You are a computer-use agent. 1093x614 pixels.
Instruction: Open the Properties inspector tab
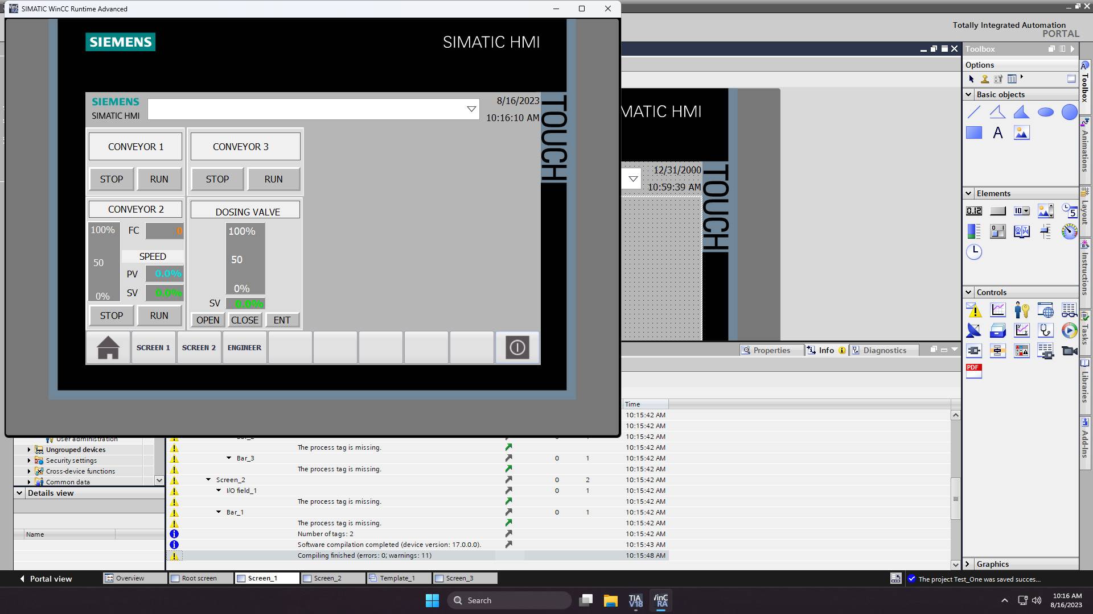click(771, 350)
